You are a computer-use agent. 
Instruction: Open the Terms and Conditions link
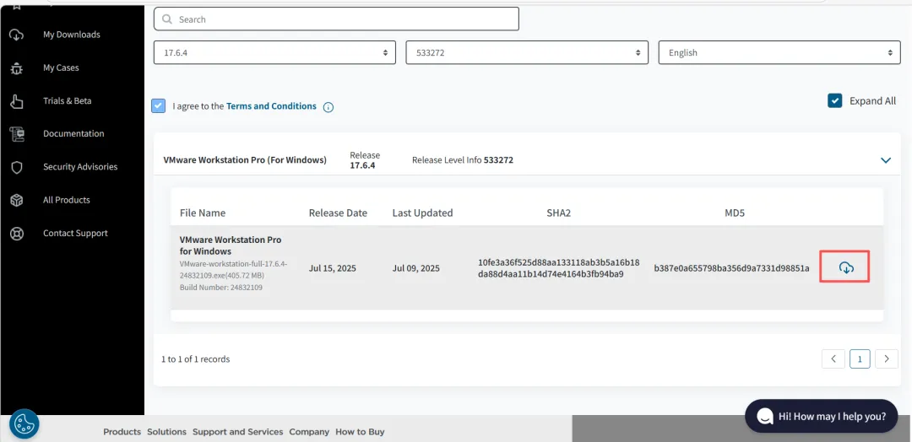coord(271,106)
